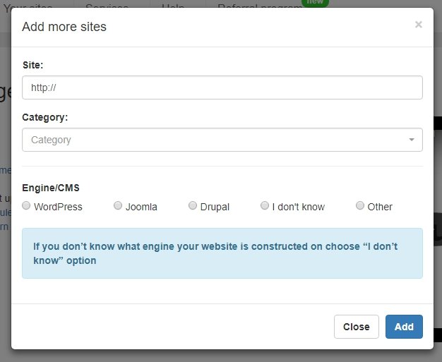Open the Category dropdown
Image resolution: width=442 pixels, height=362 pixels.
[x=222, y=140]
